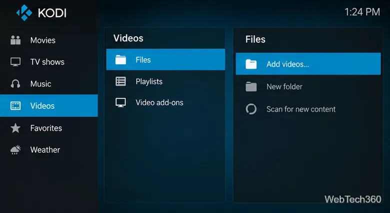Click the Favorites star icon

(x=15, y=128)
